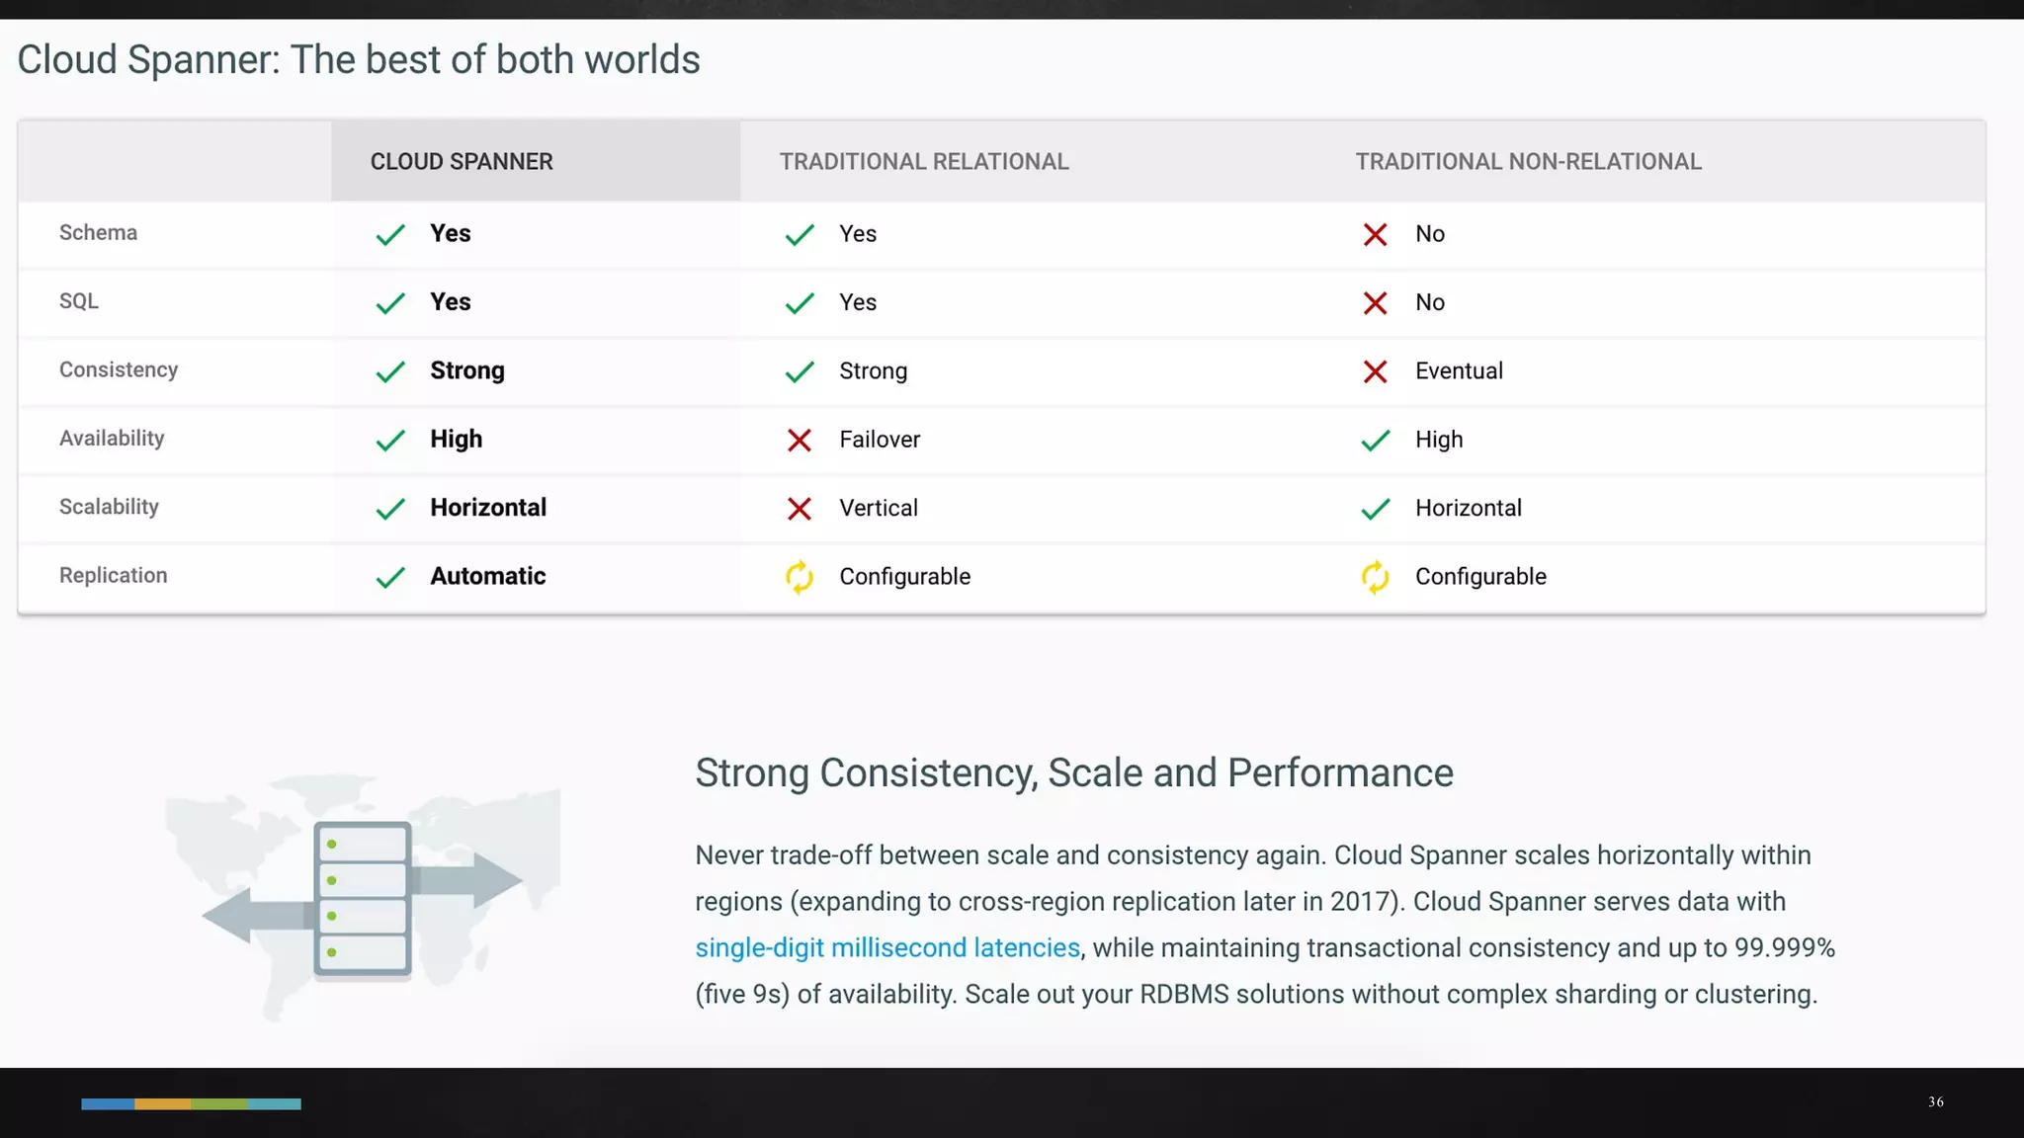Click the green checkmark beside Cloud Spanner Schema
The width and height of the screenshot is (2024, 1138).
390,234
